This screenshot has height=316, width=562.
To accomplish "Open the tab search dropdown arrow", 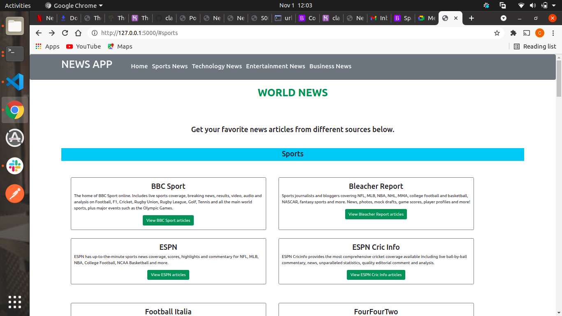I will 504,18.
